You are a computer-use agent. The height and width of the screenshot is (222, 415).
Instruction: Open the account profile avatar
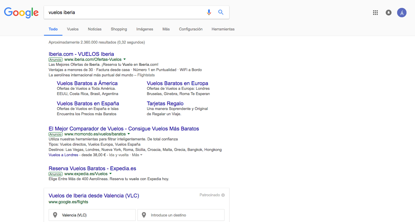pos(402,13)
